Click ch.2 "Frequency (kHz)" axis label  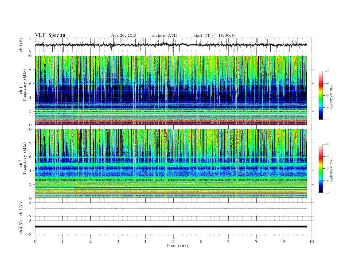point(25,159)
